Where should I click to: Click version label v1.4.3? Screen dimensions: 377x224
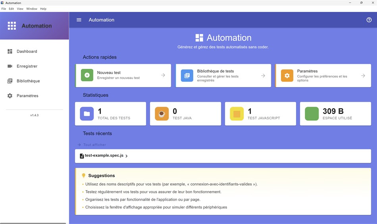point(35,115)
